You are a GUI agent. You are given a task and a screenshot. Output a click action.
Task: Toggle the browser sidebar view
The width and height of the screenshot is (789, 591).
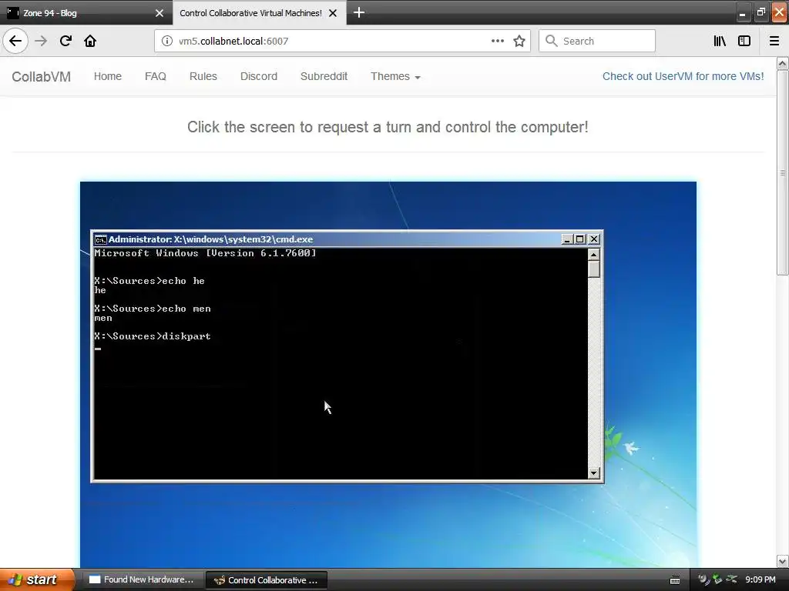[744, 41]
